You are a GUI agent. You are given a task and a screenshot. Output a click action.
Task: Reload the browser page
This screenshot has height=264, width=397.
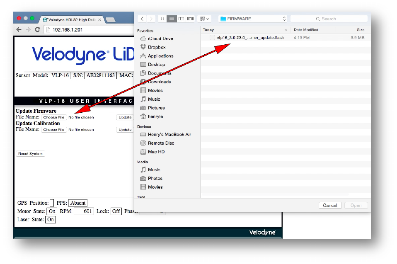[x=37, y=29]
